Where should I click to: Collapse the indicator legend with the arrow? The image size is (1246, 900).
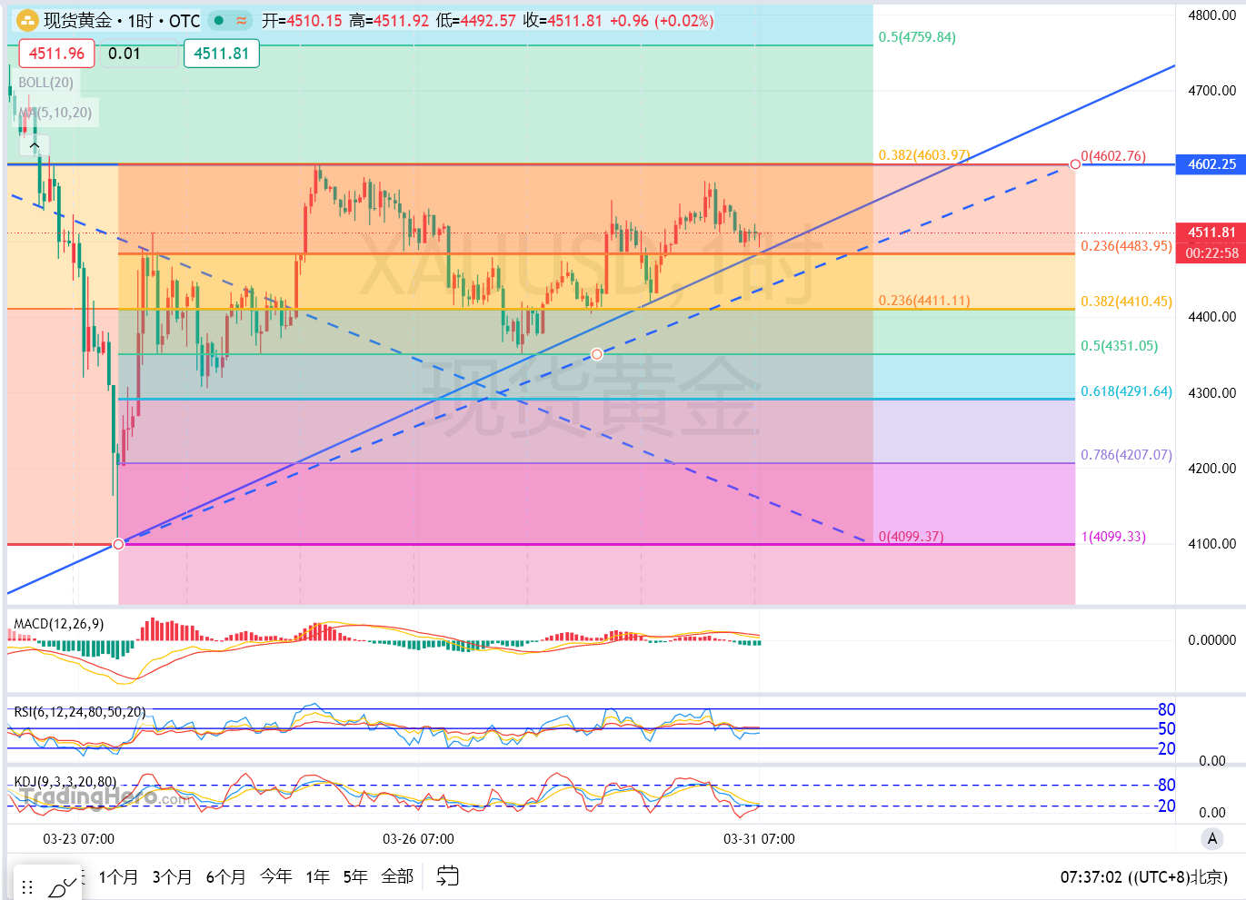[35, 145]
